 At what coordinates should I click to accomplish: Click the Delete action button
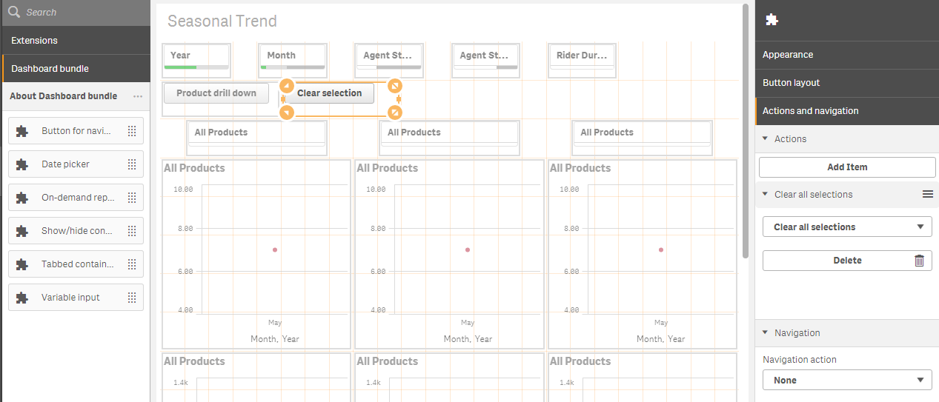pos(847,261)
